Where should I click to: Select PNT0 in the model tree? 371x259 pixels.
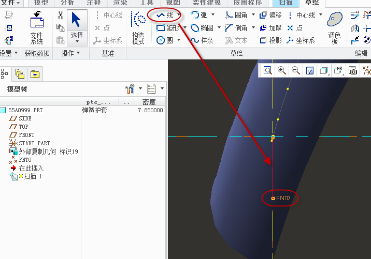(x=25, y=160)
